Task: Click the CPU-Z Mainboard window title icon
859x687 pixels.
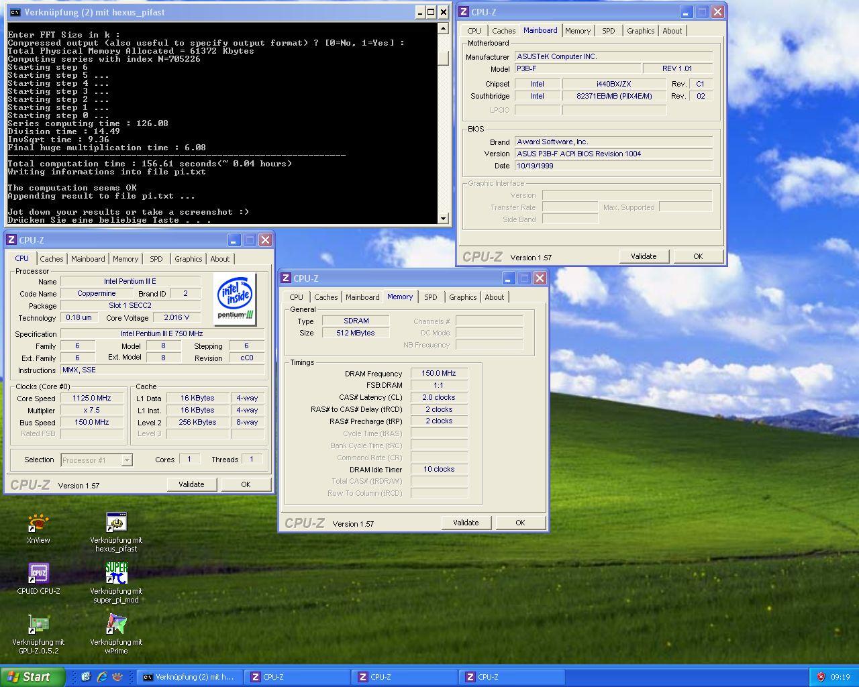Action: tap(464, 12)
